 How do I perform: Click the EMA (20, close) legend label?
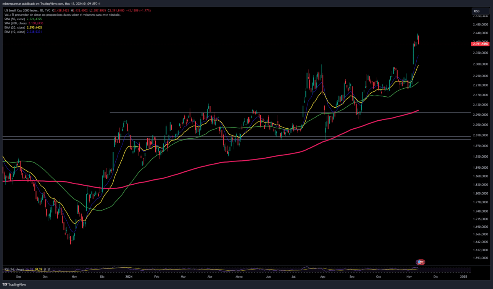[x=14, y=28]
